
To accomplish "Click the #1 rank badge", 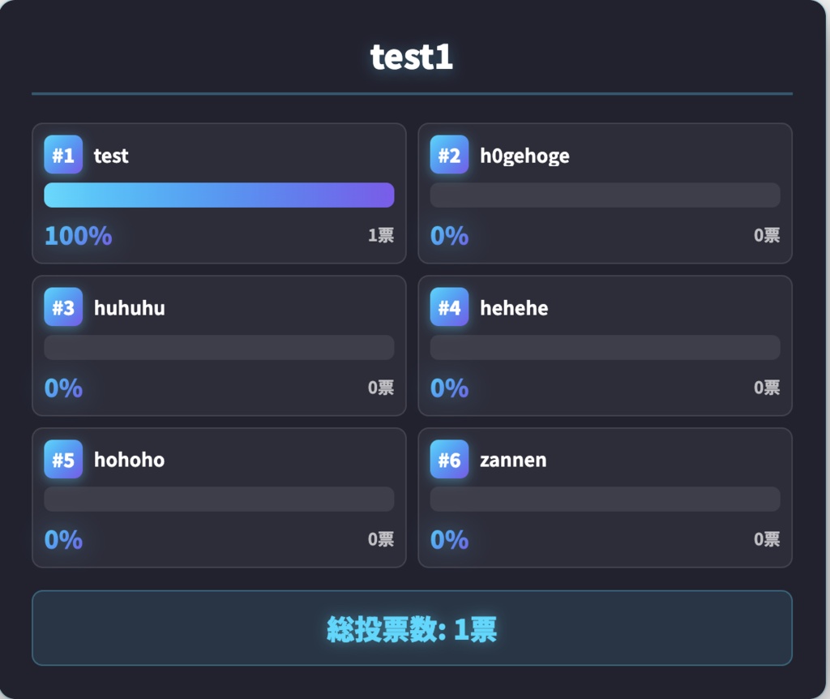I will point(63,155).
